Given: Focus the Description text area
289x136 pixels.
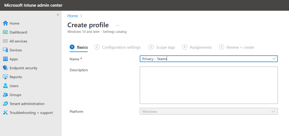Looking at the screenshot, I should click(x=209, y=85).
